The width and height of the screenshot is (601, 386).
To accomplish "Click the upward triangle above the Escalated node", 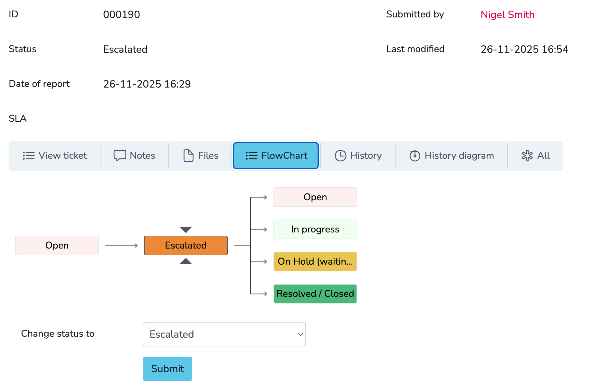I will (186, 262).
